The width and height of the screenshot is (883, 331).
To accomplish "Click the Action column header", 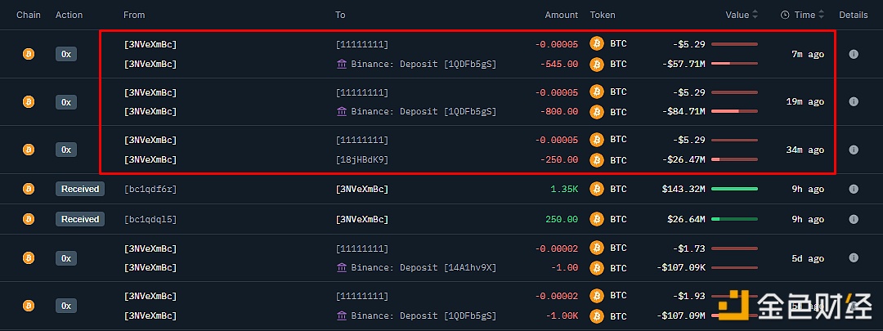I will click(69, 15).
